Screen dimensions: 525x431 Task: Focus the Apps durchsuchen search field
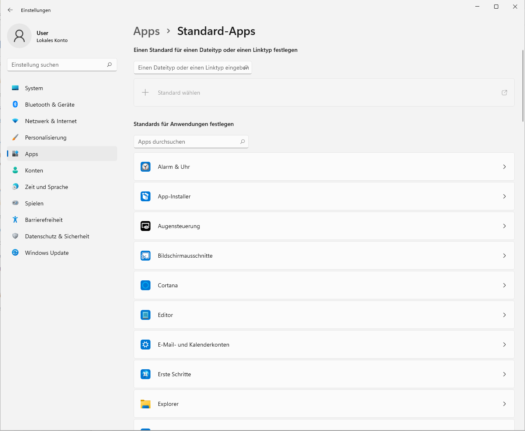(x=187, y=142)
